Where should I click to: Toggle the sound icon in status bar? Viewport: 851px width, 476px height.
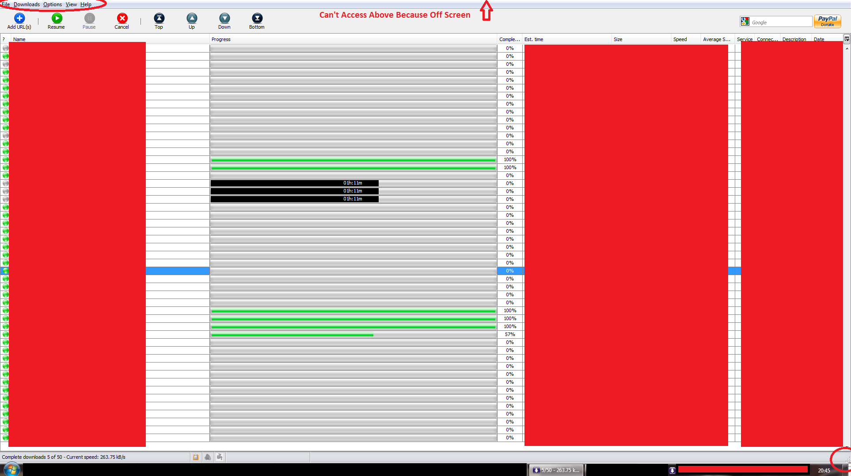(208, 457)
